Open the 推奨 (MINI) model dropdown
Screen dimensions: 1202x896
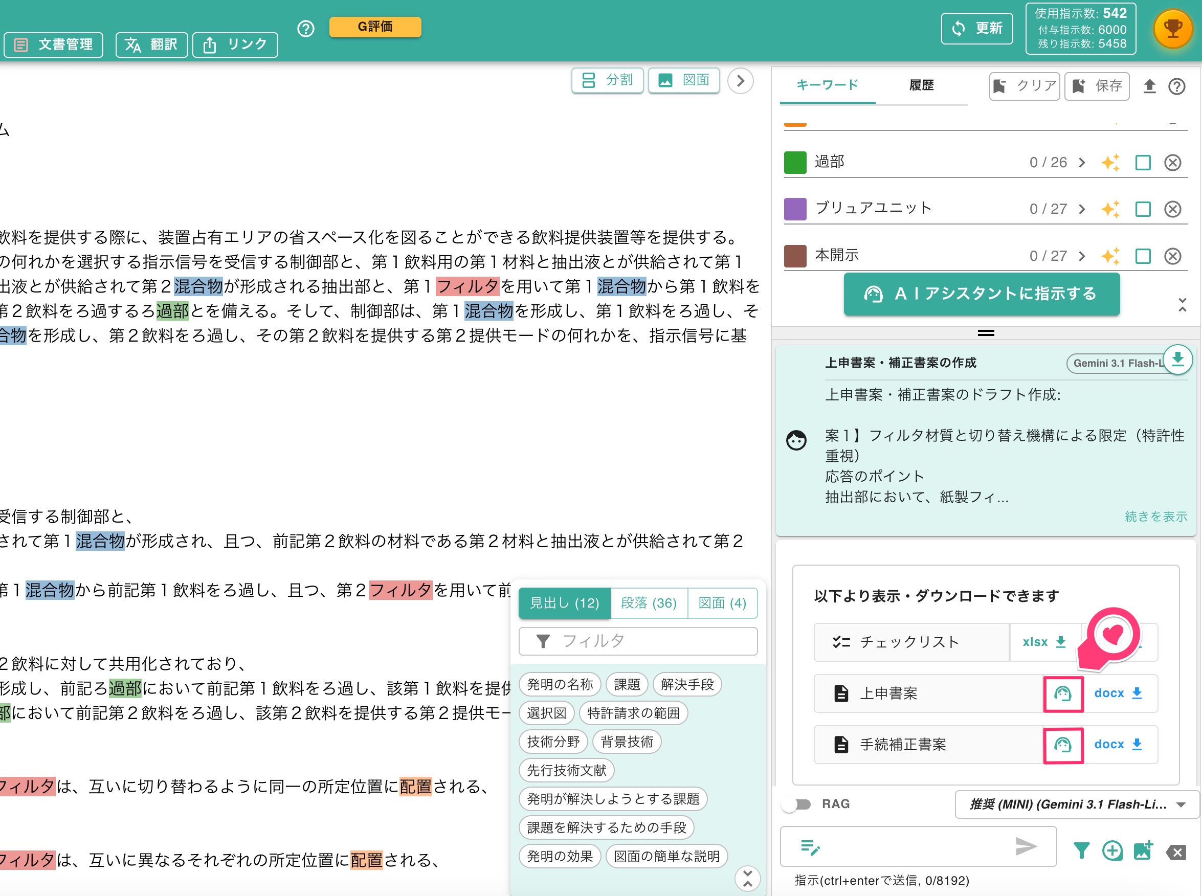pyautogui.click(x=1077, y=805)
